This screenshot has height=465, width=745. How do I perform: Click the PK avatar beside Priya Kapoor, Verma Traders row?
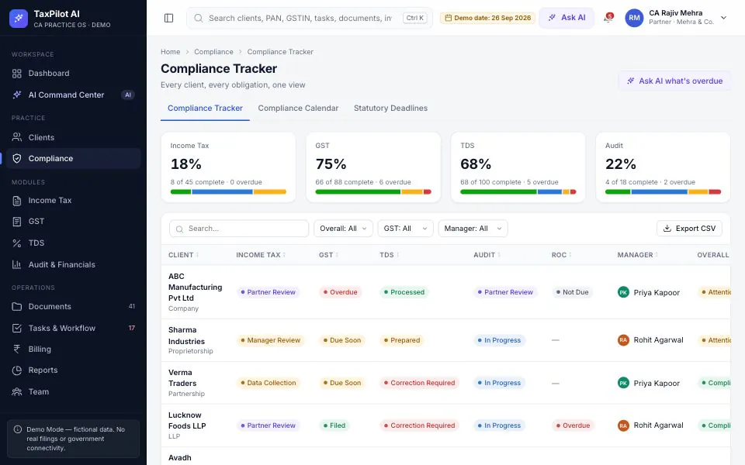pyautogui.click(x=623, y=383)
